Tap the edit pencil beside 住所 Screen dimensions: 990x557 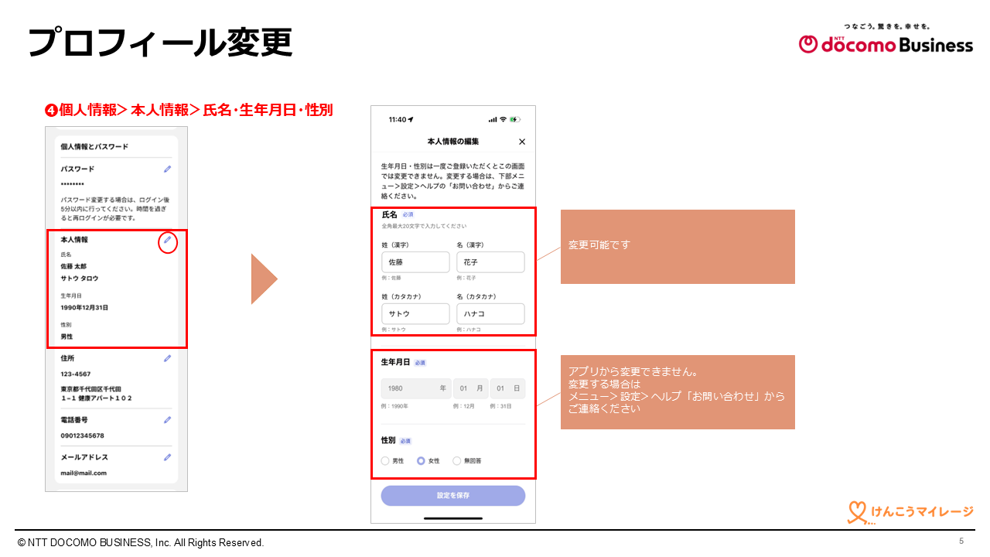pos(167,358)
